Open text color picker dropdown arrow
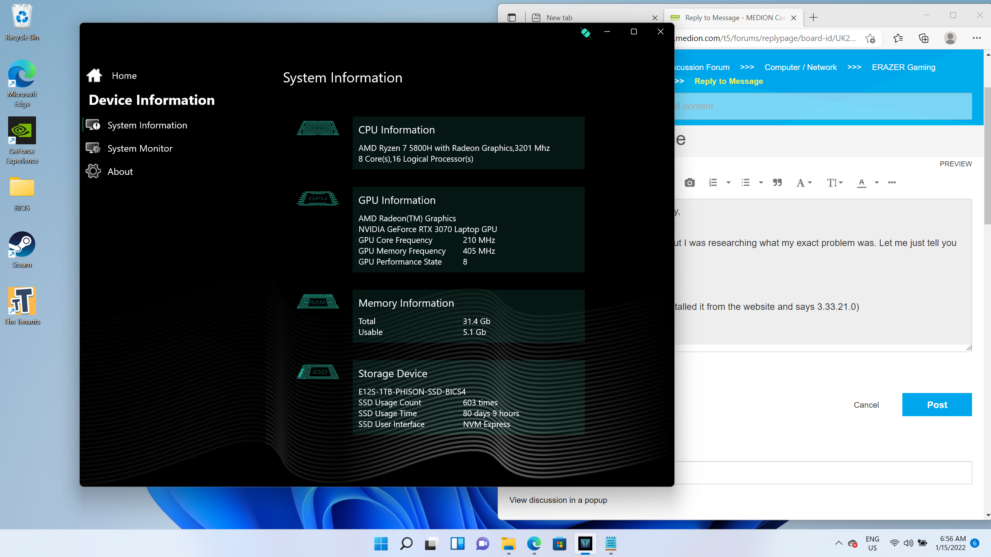Image resolution: width=991 pixels, height=557 pixels. (877, 183)
